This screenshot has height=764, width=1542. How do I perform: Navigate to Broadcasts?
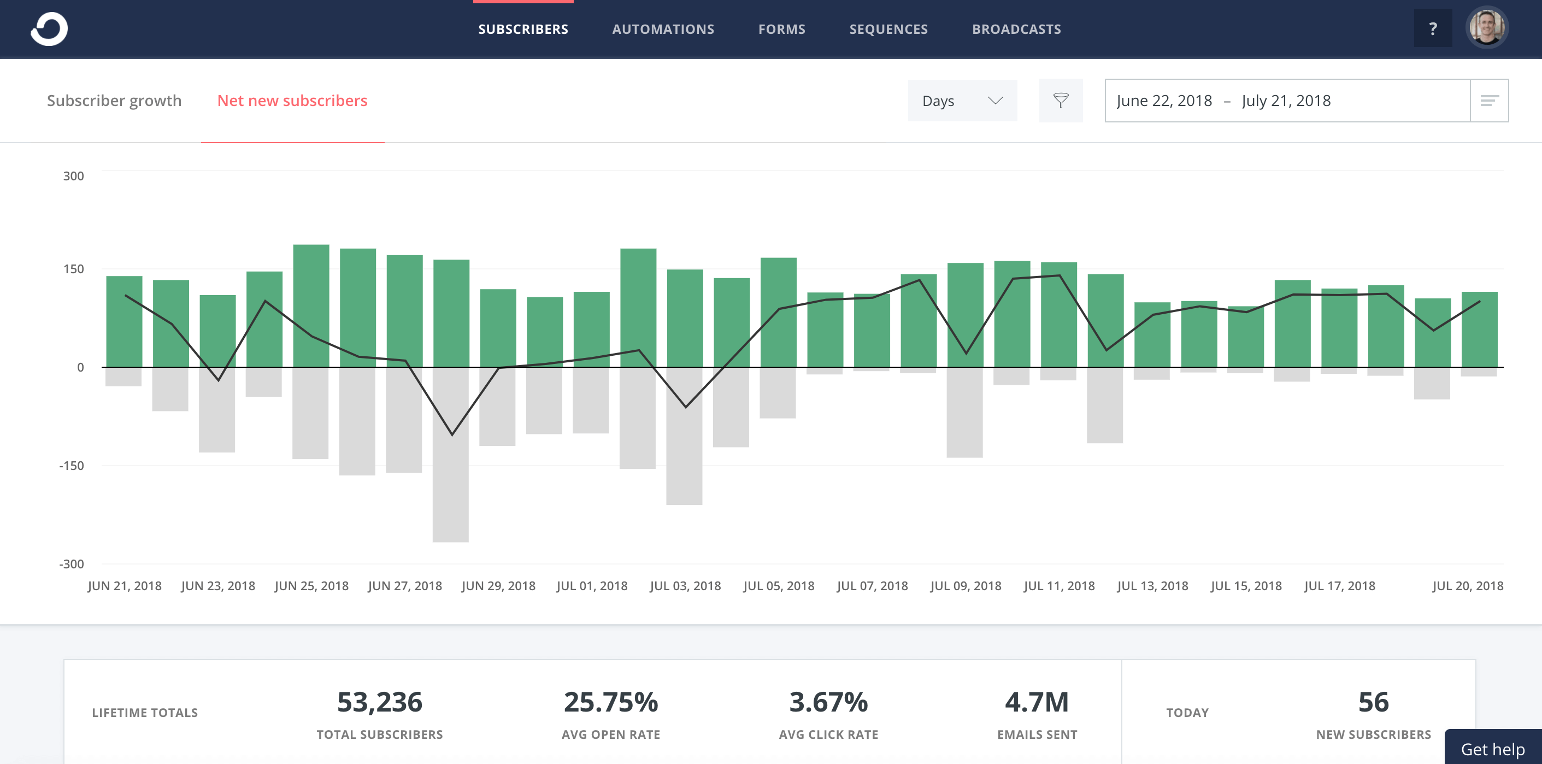tap(1016, 29)
